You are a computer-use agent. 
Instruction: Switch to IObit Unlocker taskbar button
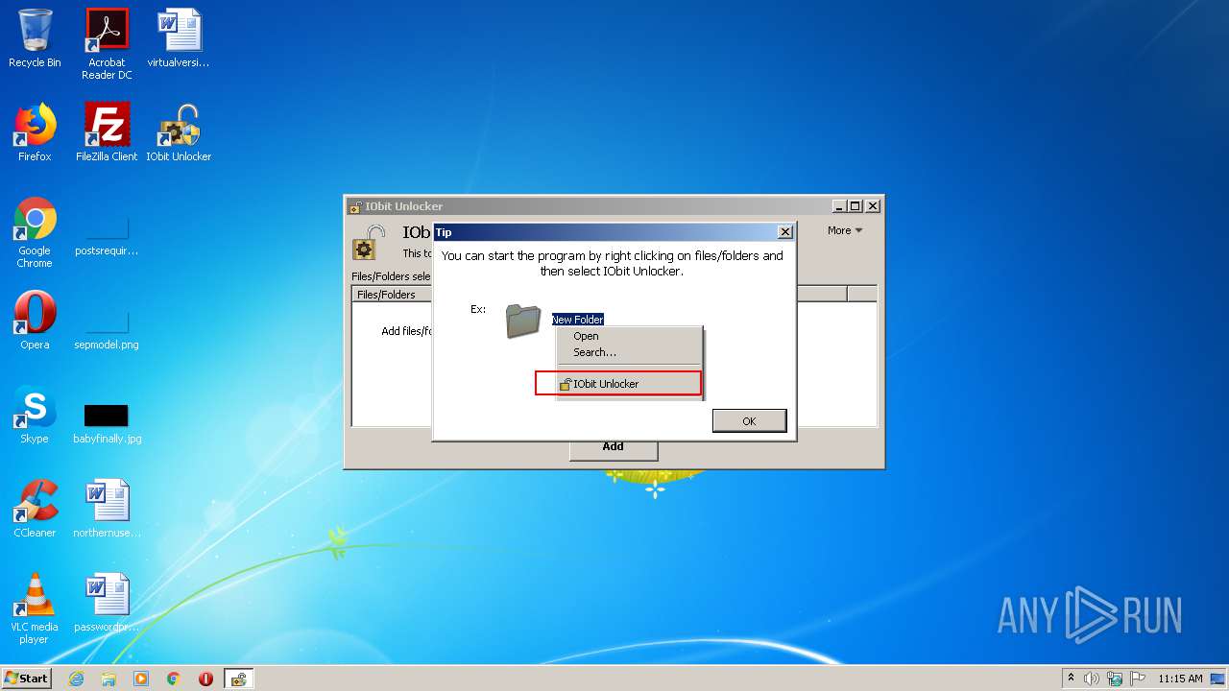[238, 679]
